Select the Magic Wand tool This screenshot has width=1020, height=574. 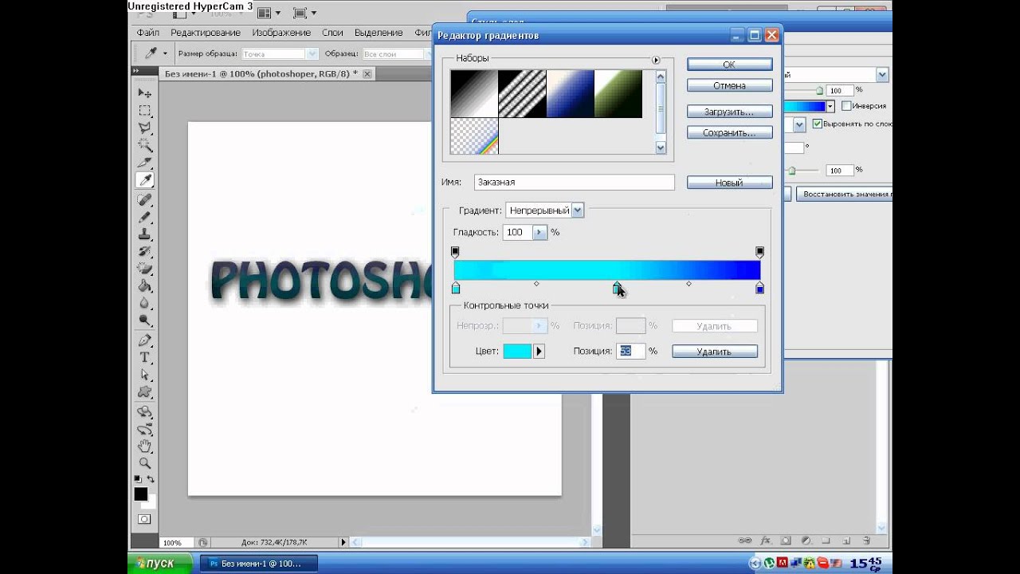[144, 145]
